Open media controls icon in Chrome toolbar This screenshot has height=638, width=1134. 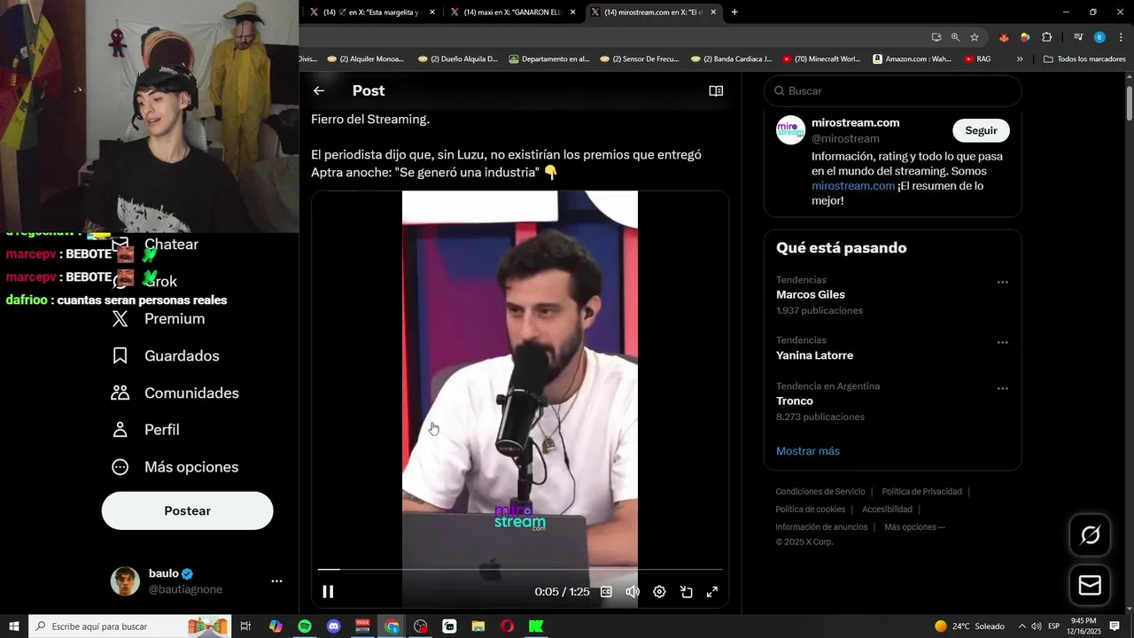1078,37
